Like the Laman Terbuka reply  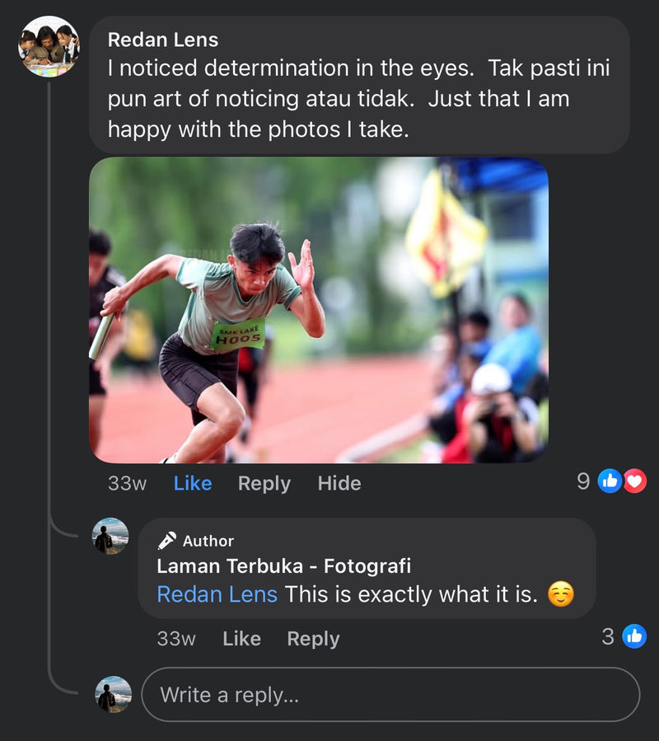(241, 639)
